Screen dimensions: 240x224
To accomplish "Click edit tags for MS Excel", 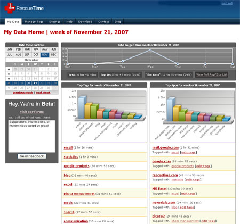I will click(188, 194).
